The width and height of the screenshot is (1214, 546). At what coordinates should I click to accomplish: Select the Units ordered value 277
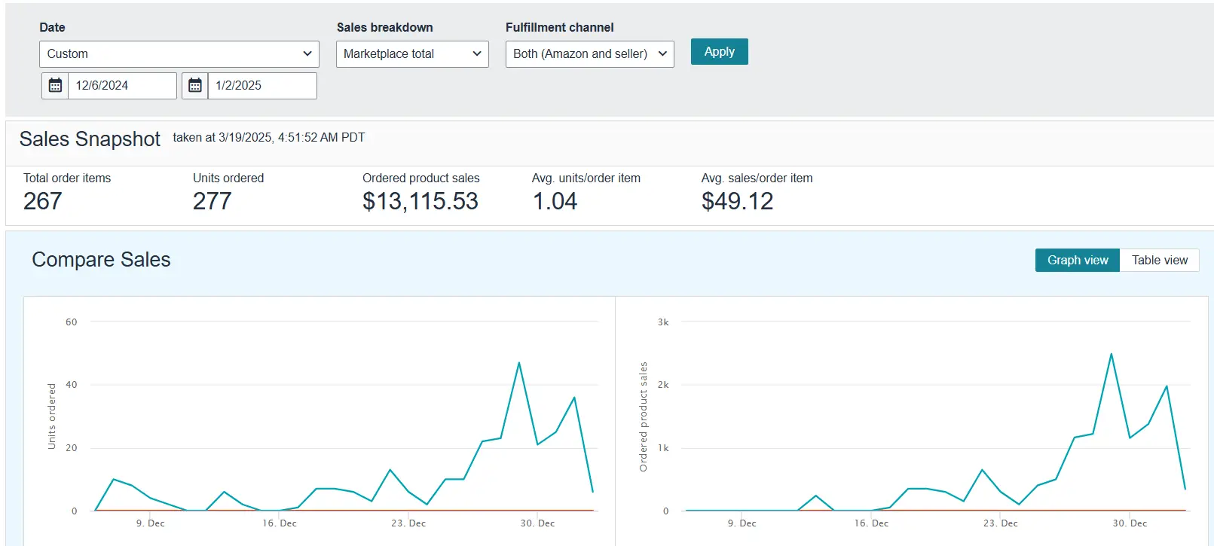(x=212, y=202)
